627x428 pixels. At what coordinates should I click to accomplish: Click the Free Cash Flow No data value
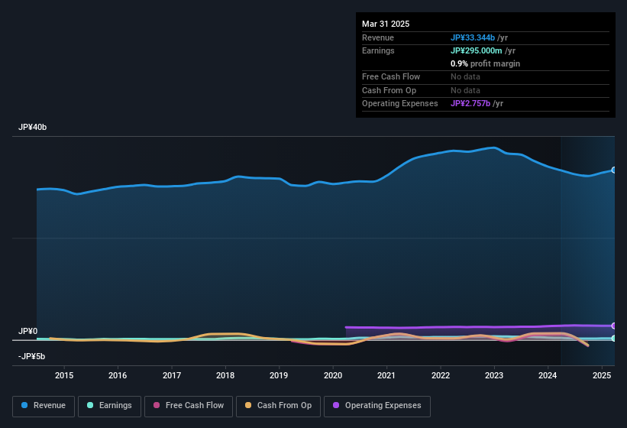tap(465, 76)
